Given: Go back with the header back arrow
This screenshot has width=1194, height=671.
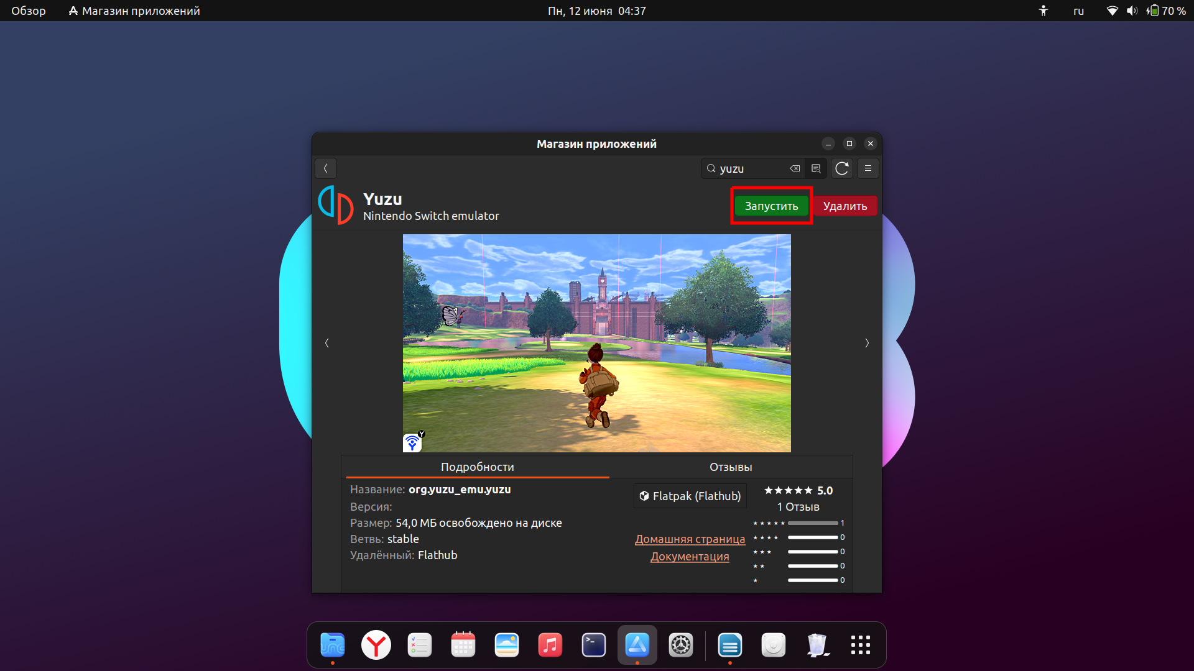Looking at the screenshot, I should click(326, 168).
